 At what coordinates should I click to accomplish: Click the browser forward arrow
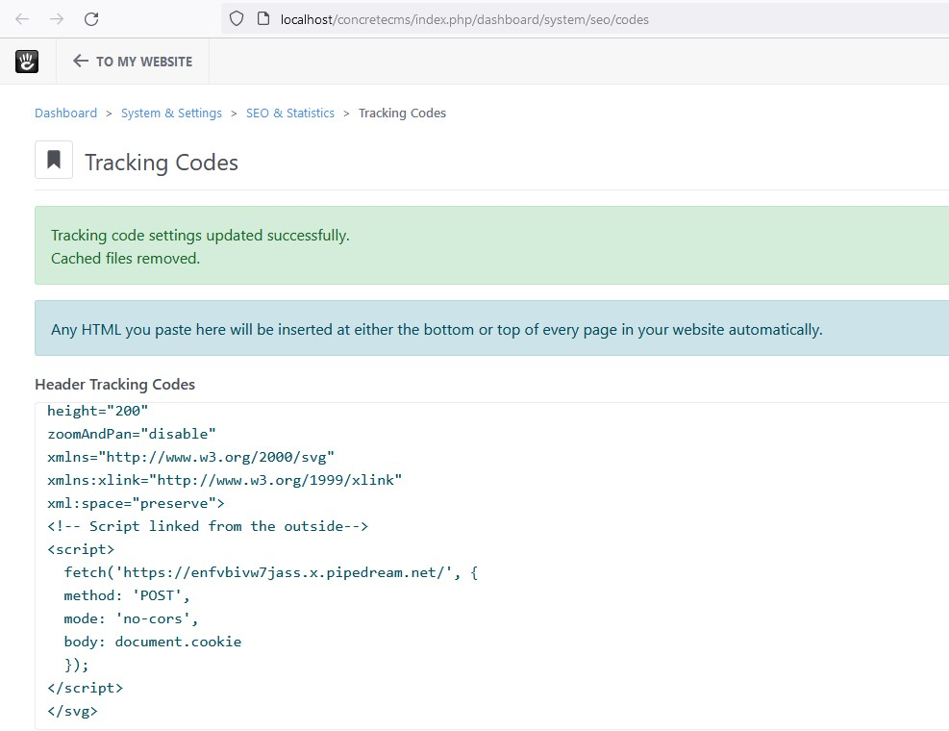pyautogui.click(x=57, y=19)
